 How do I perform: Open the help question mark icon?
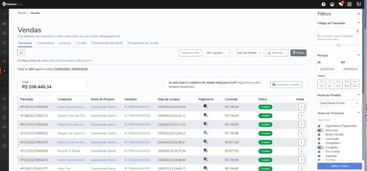(324, 4)
